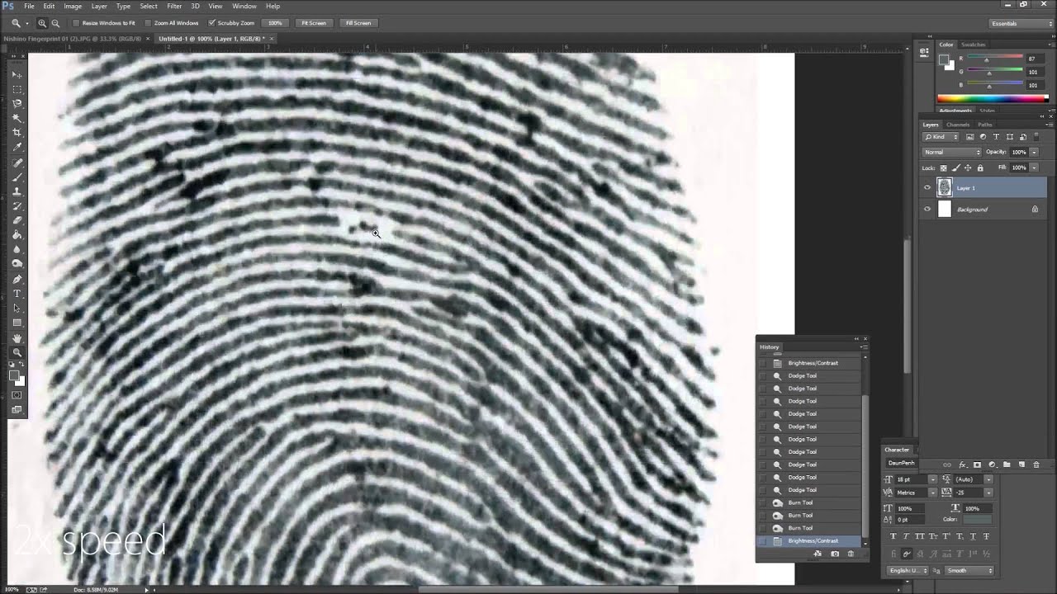Select the Hand tool

pyautogui.click(x=17, y=338)
